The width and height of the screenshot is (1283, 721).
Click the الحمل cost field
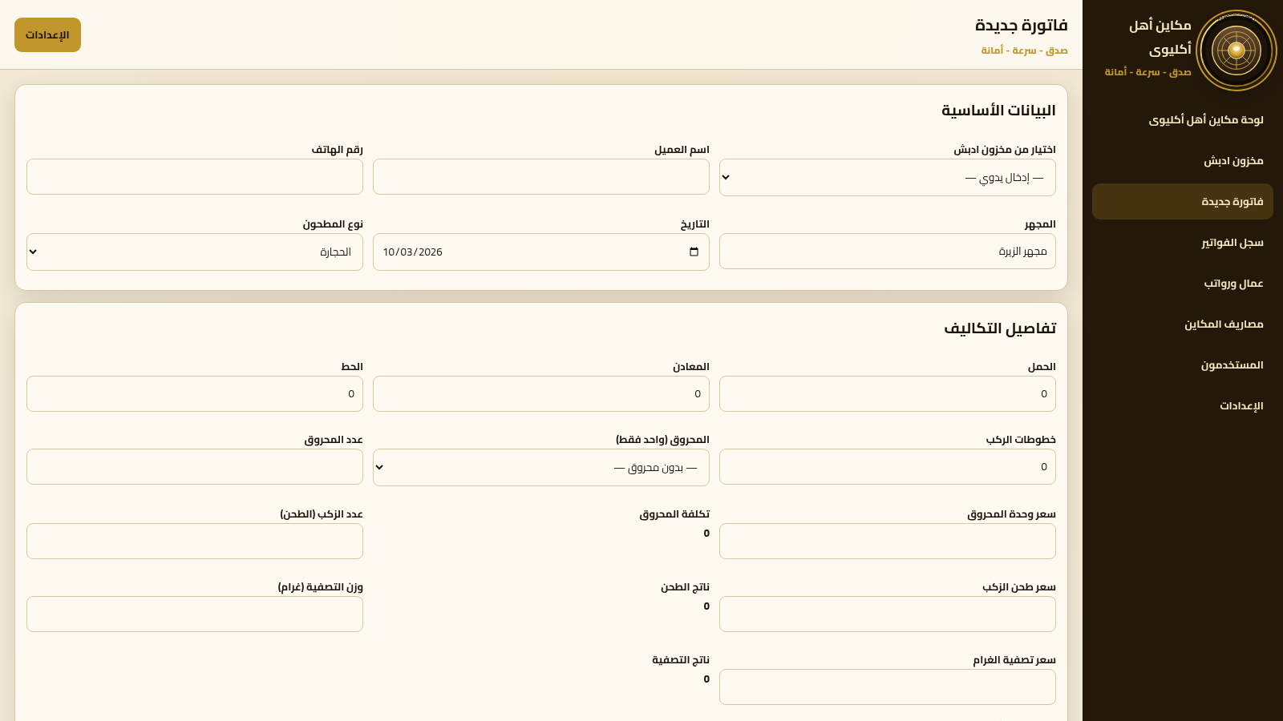click(888, 393)
